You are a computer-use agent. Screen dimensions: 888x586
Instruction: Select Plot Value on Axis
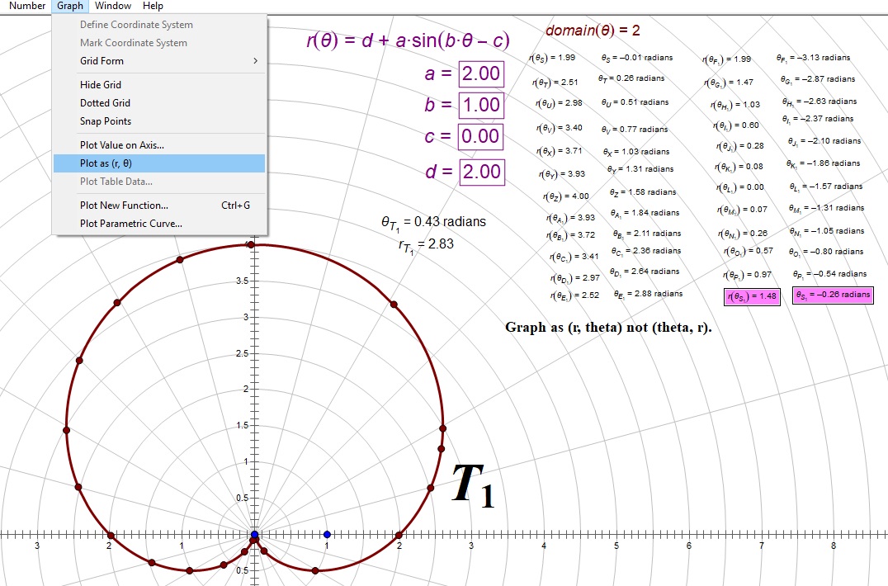click(x=121, y=145)
